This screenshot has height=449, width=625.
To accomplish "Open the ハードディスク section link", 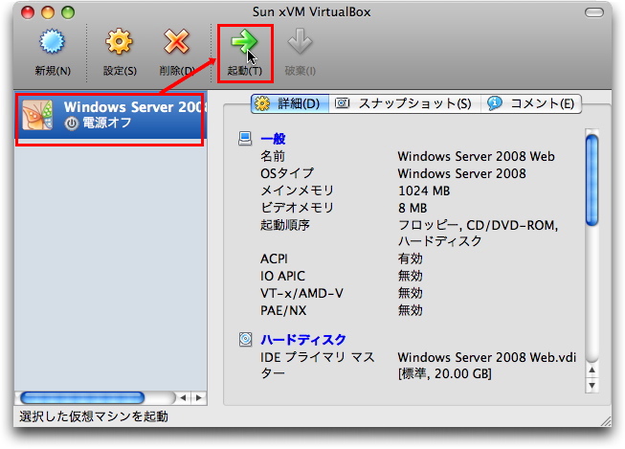I will (303, 339).
